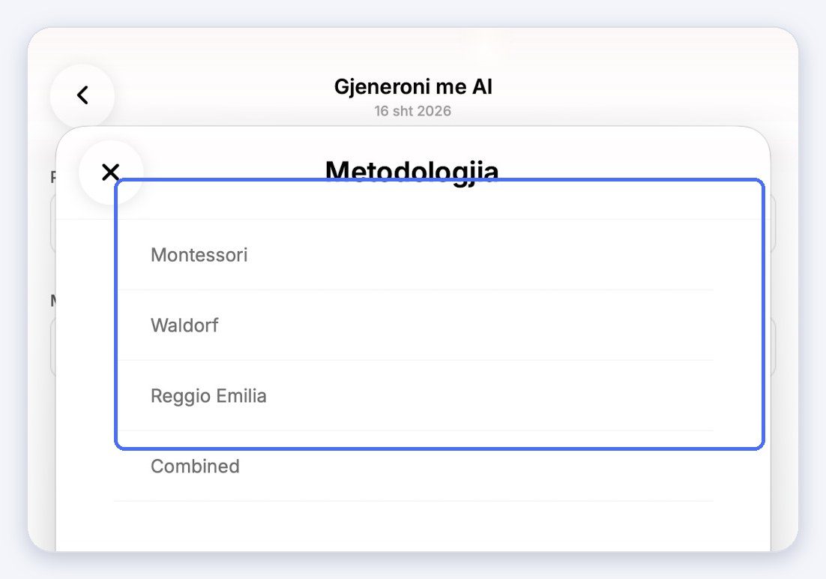The image size is (826, 579).
Task: Click the empty sheet area below Combined
Action: (x=414, y=526)
